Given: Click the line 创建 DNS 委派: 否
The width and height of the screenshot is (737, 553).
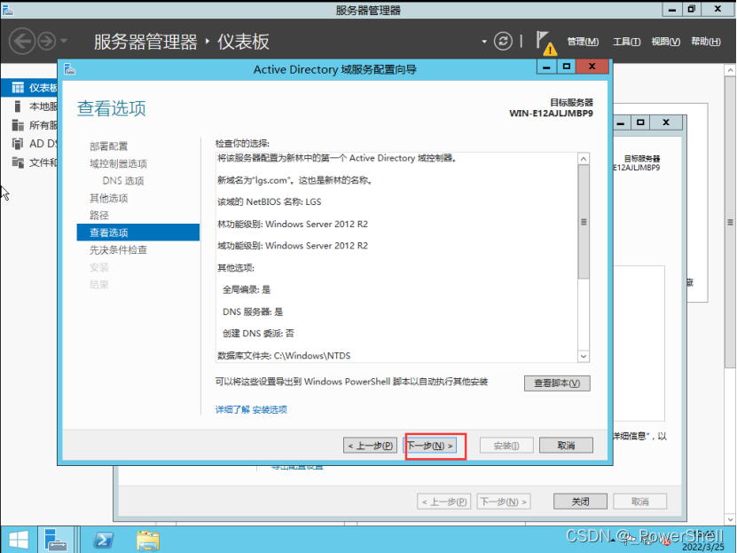Looking at the screenshot, I should tap(258, 334).
